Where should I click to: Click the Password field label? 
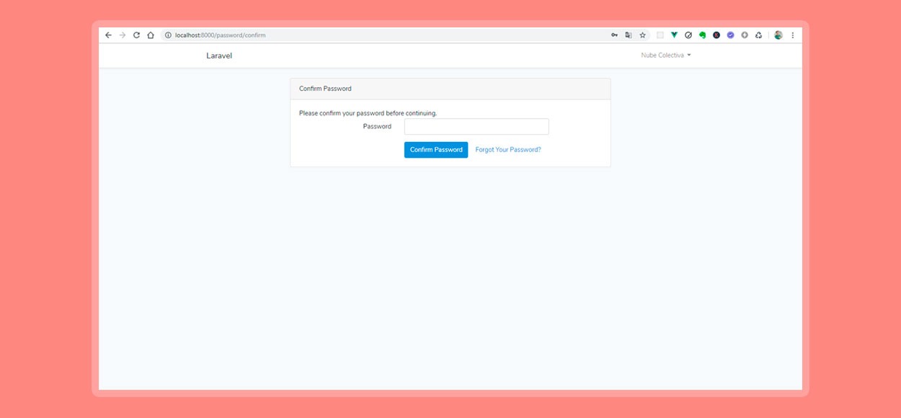377,127
